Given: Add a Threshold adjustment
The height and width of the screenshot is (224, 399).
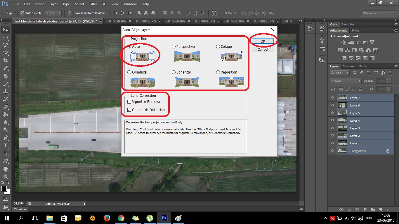Looking at the screenshot, I should (x=358, y=58).
